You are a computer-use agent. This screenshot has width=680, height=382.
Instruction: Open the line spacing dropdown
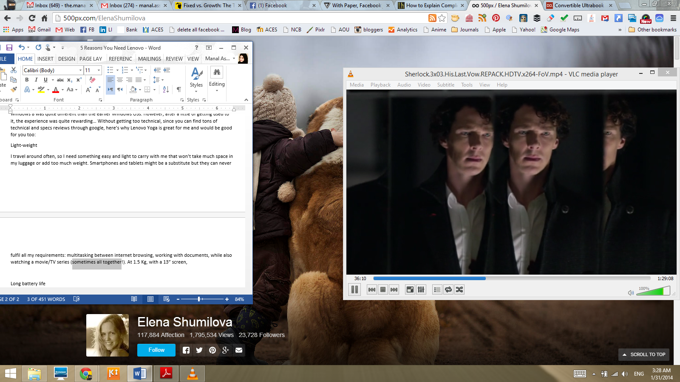click(x=158, y=80)
